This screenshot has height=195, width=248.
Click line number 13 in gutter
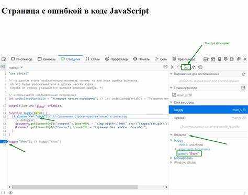(x=5, y=116)
